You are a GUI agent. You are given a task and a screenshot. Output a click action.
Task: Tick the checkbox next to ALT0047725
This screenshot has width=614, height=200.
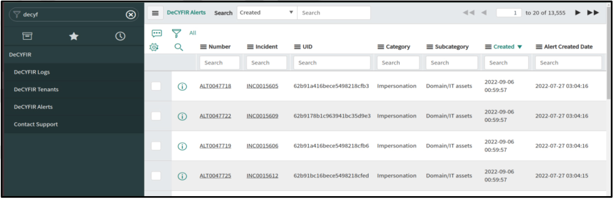(x=156, y=176)
